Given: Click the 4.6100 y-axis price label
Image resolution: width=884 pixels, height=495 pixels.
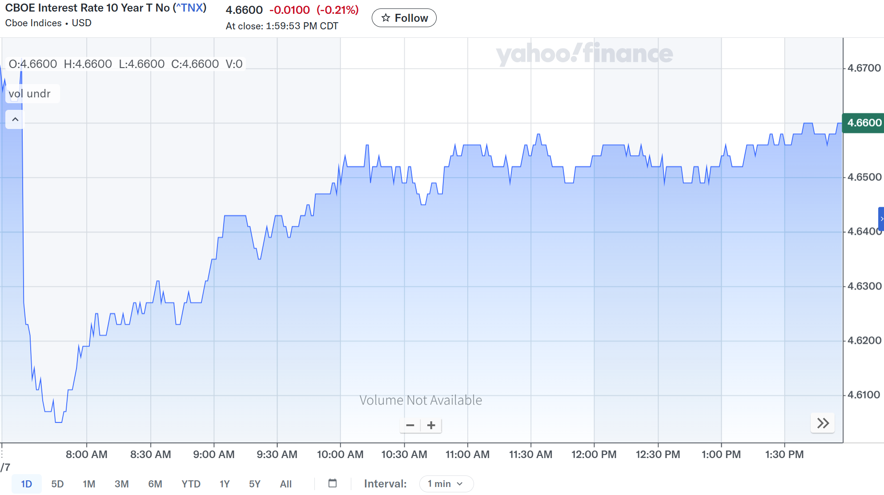Looking at the screenshot, I should pos(864,394).
